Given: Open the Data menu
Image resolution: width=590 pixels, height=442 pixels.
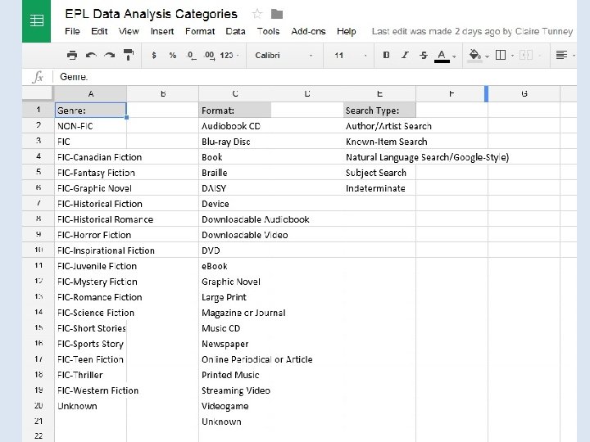Looking at the screenshot, I should point(235,31).
